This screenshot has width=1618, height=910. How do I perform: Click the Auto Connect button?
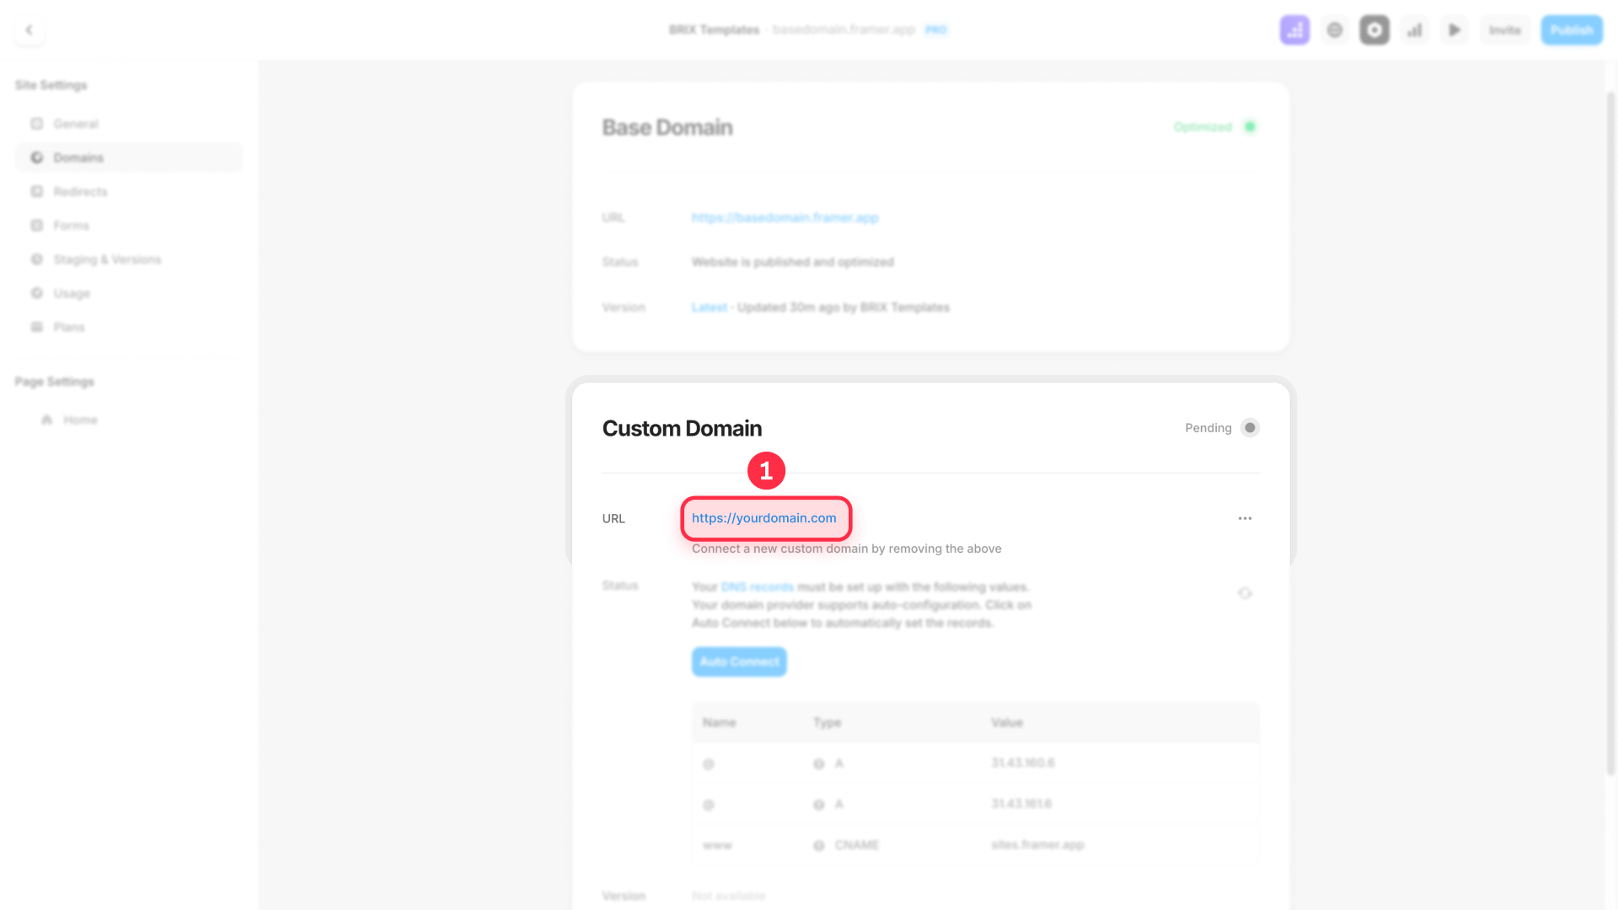click(x=739, y=661)
